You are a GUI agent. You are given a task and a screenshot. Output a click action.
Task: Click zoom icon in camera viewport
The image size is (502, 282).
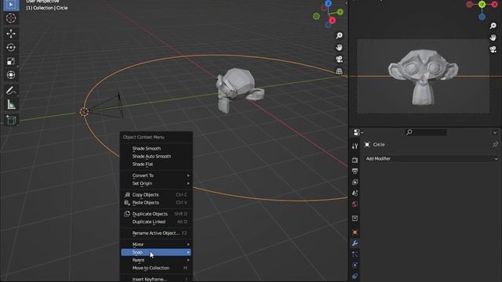coord(493,26)
